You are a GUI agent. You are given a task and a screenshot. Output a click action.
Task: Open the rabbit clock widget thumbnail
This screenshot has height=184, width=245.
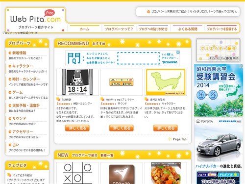tap(77, 82)
